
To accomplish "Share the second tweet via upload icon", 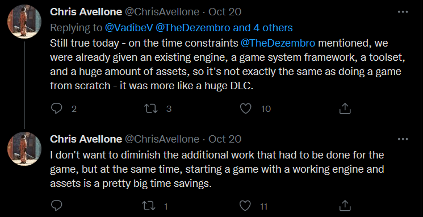I will (345, 206).
